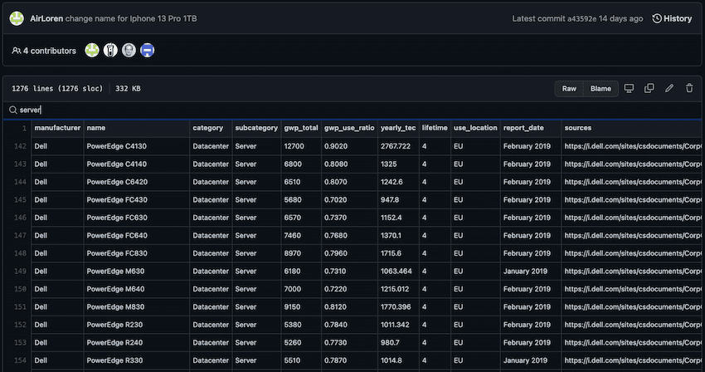
Task: Click the fourth contributor avatar
Action: (x=147, y=51)
